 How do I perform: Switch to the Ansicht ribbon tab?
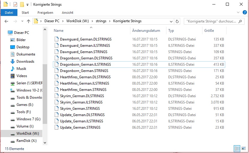coord(68,13)
